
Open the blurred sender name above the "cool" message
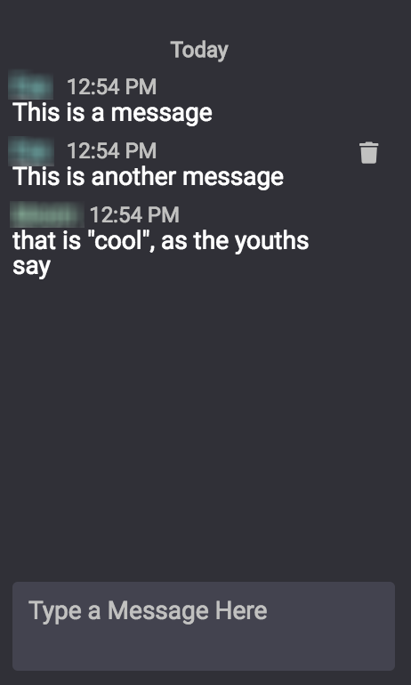point(47,215)
